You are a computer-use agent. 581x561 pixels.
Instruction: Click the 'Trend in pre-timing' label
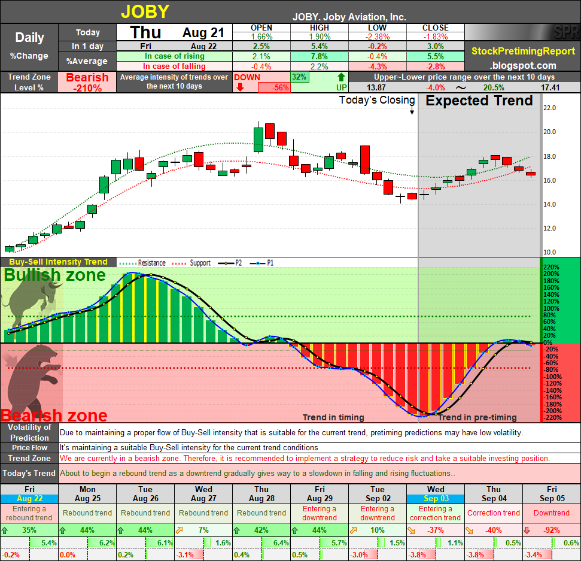[477, 417]
